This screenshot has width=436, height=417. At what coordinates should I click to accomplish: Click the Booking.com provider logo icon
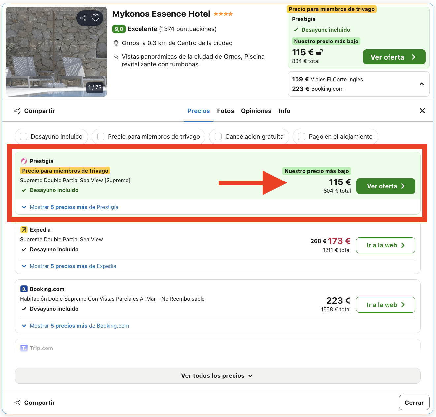[x=24, y=289]
